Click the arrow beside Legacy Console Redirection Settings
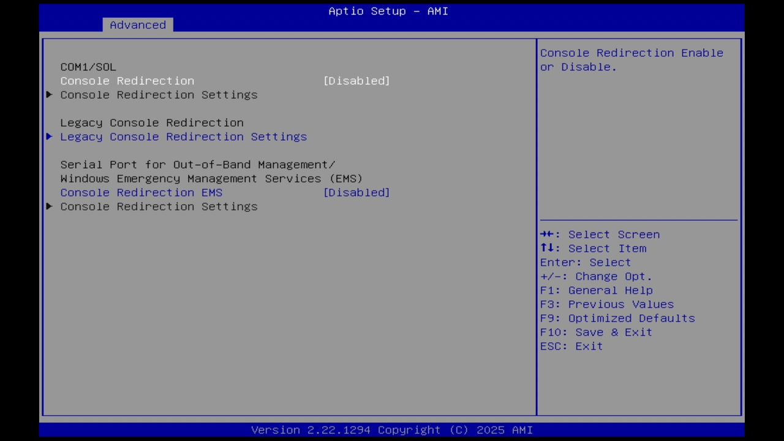This screenshot has height=441, width=784. click(x=49, y=137)
